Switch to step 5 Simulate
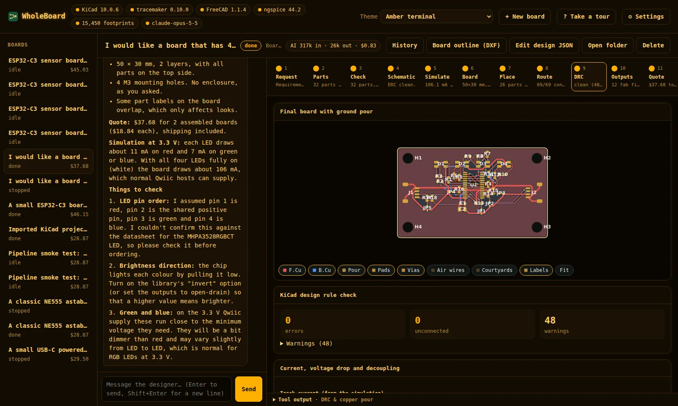The height and width of the screenshot is (406, 678). (x=439, y=77)
